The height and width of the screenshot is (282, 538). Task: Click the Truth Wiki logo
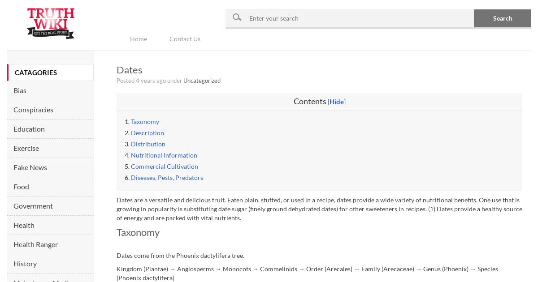[x=51, y=23]
